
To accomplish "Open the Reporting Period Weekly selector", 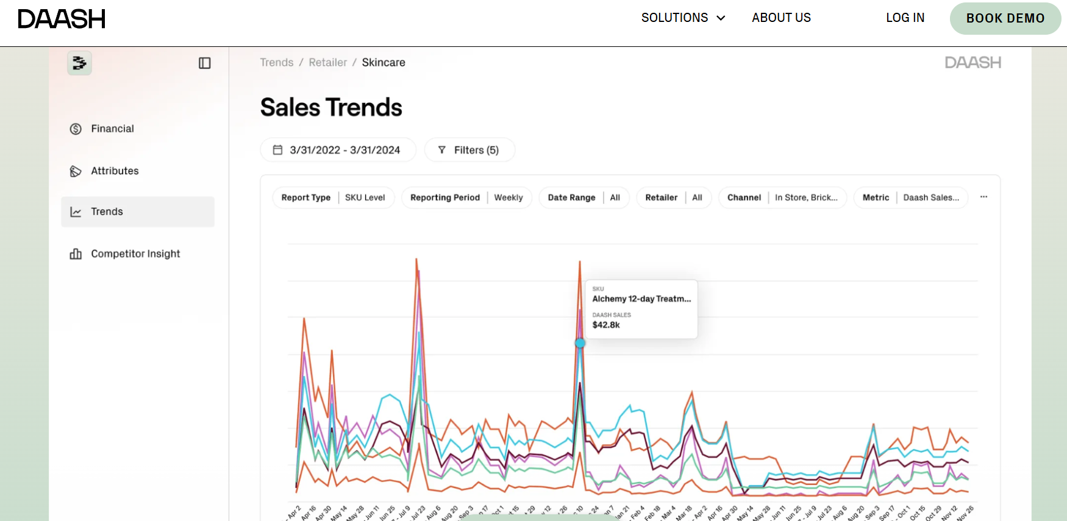I will click(x=466, y=197).
